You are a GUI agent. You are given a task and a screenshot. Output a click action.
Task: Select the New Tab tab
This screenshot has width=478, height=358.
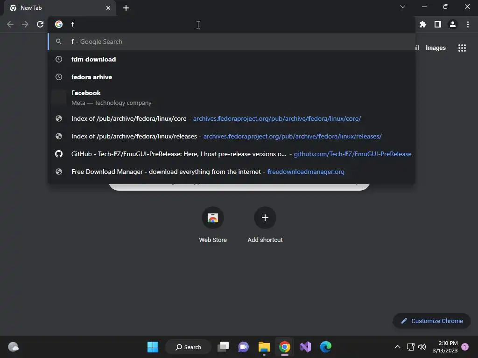coord(59,8)
